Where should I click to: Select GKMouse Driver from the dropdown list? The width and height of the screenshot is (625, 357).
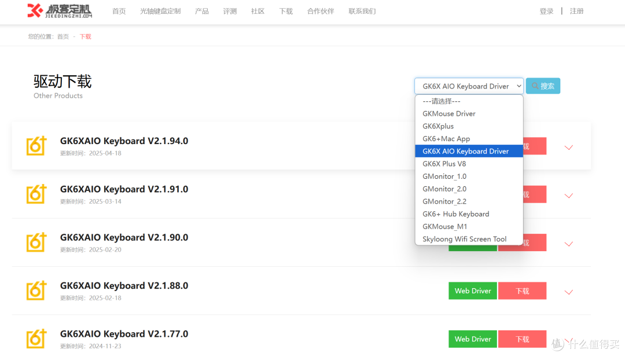point(469,113)
